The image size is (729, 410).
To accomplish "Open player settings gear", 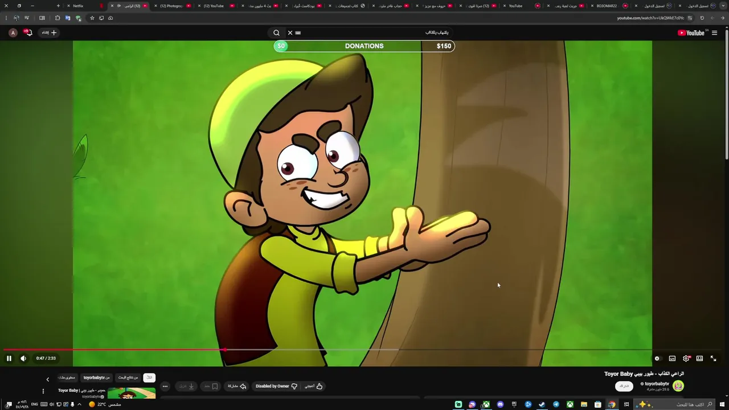I will click(x=686, y=358).
